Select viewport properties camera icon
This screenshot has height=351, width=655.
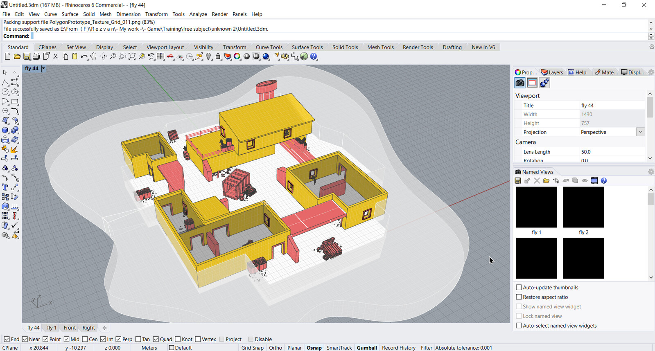[520, 83]
